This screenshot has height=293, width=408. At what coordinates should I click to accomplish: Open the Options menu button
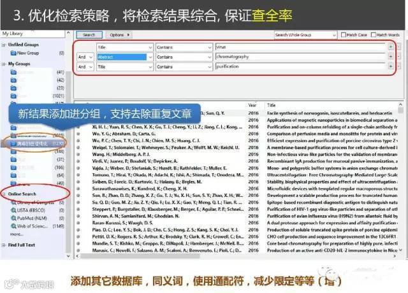pyautogui.click(x=119, y=35)
